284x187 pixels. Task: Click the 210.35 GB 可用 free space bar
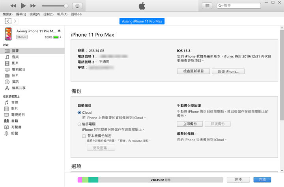(x=161, y=180)
